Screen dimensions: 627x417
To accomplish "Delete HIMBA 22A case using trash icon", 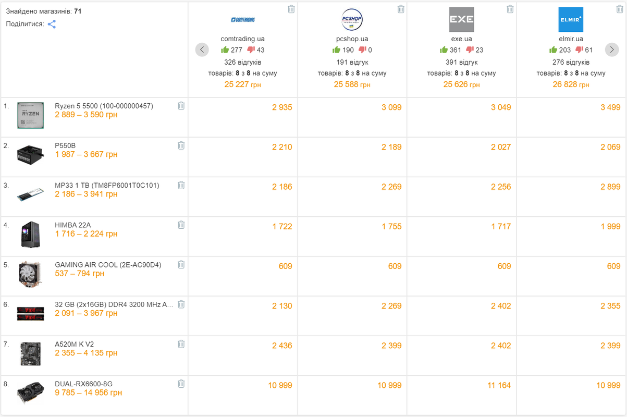I will pyautogui.click(x=181, y=225).
